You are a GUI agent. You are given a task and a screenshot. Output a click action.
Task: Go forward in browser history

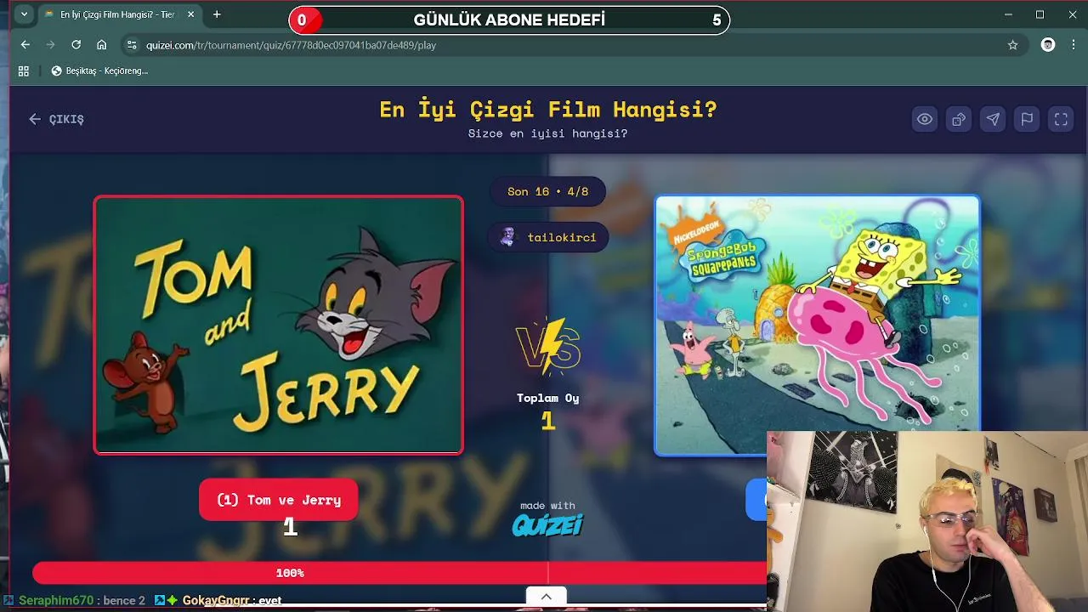click(x=50, y=45)
